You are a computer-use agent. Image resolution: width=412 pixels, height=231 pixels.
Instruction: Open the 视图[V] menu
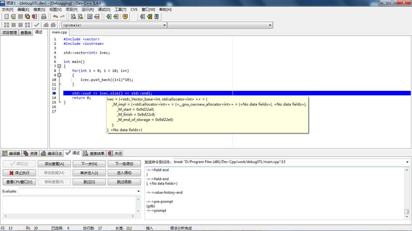tap(56, 10)
